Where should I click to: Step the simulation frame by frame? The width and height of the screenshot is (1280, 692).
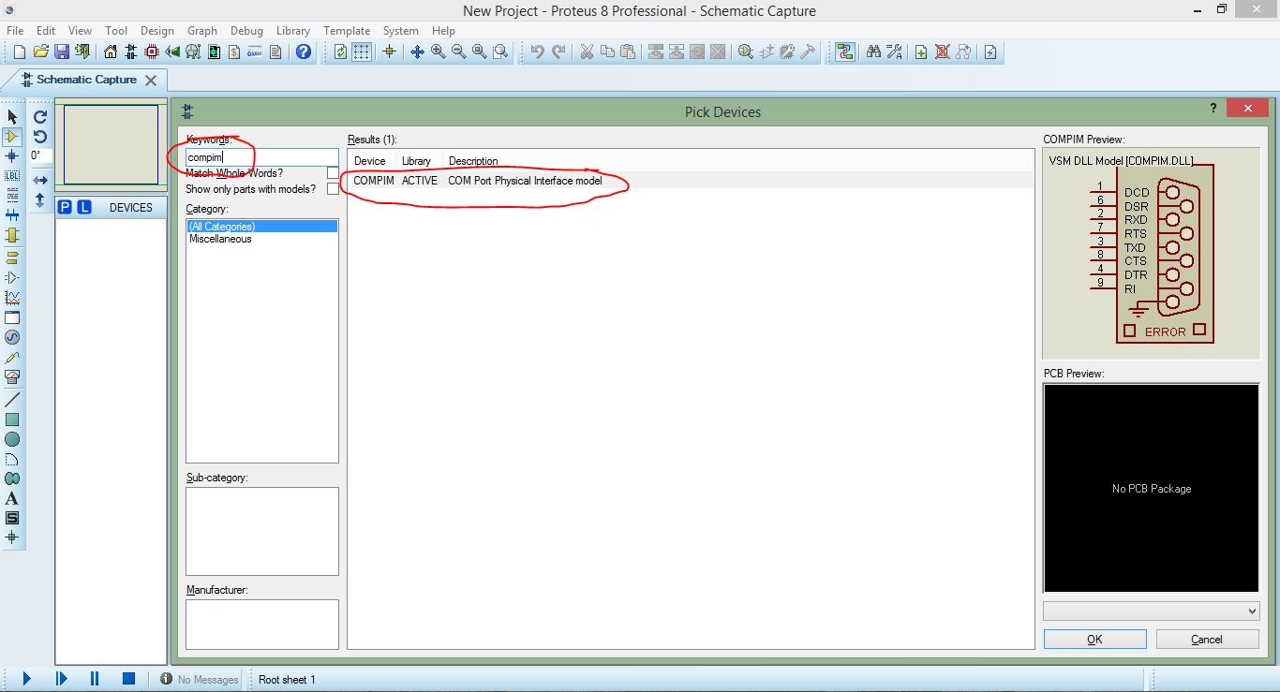coord(62,679)
